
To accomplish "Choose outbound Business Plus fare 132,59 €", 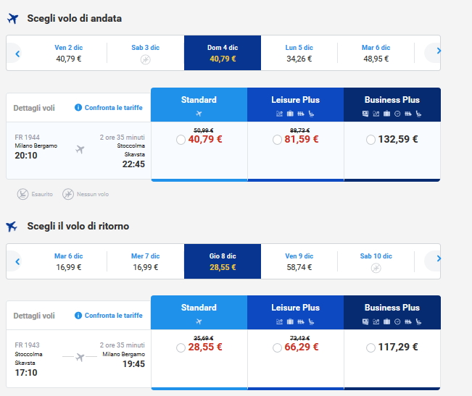I will pos(371,140).
